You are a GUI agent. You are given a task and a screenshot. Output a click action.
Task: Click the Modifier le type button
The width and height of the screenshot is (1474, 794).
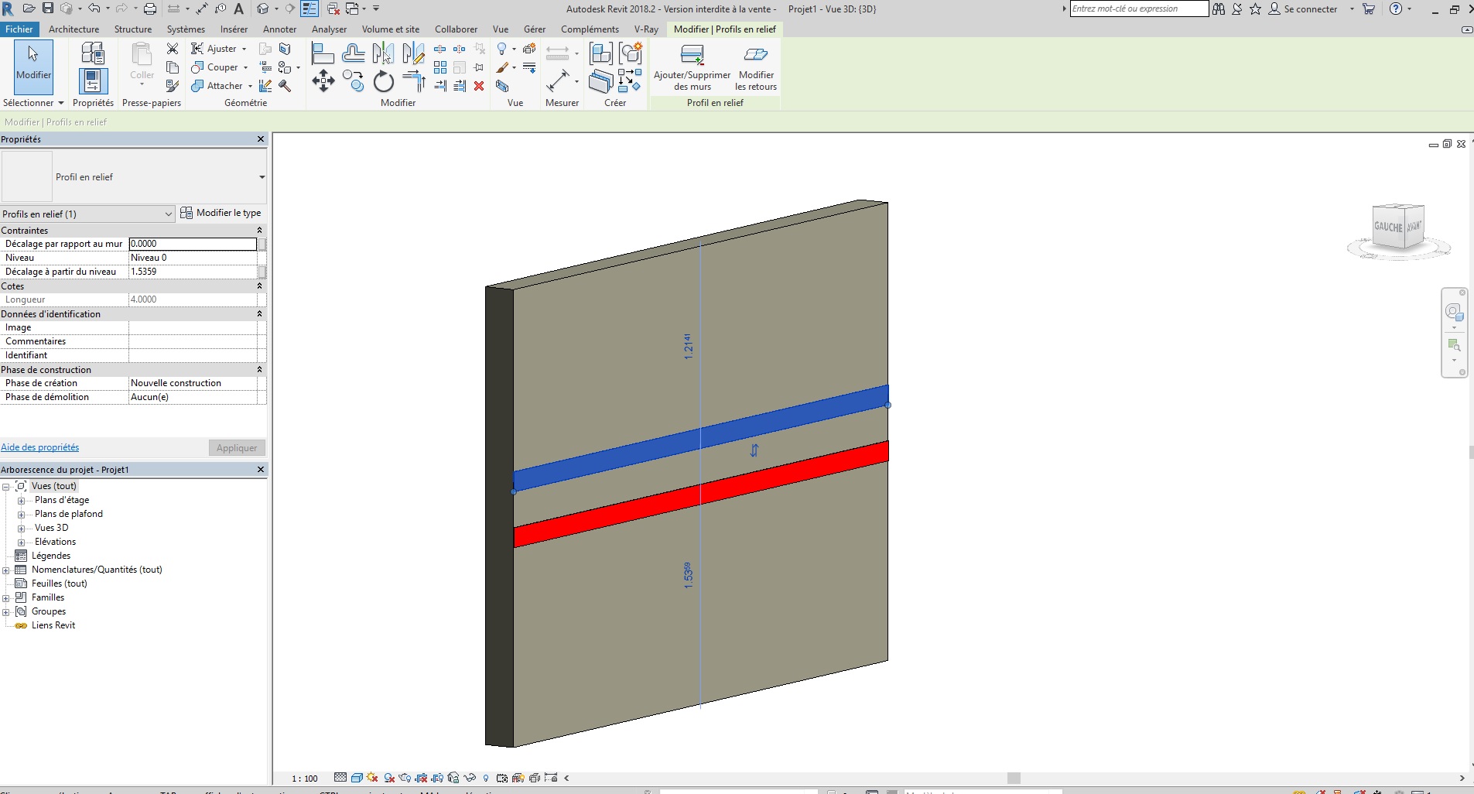(221, 213)
